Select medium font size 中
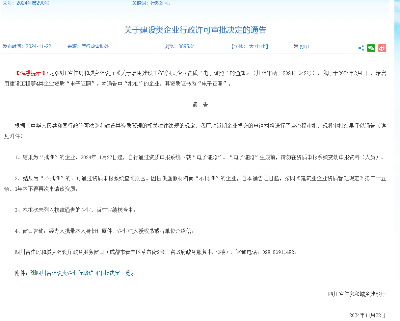The width and height of the screenshot is (400, 321). (257, 46)
